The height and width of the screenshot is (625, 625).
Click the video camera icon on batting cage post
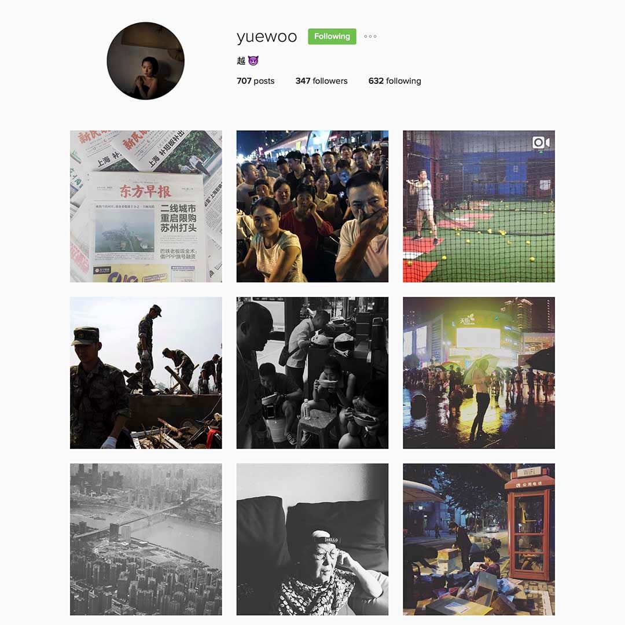(x=541, y=142)
